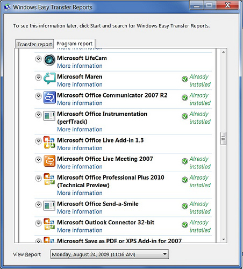Expand Office Send-a-Smile chevron

pyautogui.click(x=38, y=204)
